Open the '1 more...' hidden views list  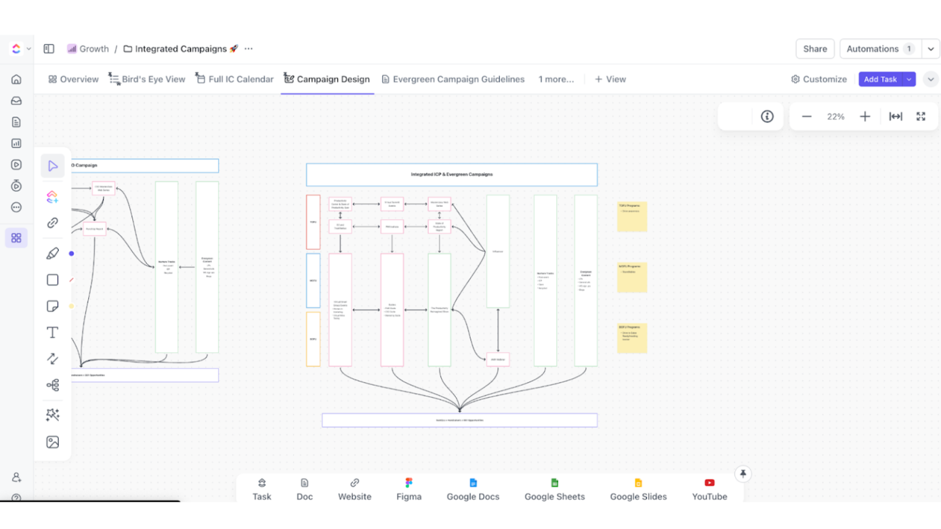coord(555,79)
